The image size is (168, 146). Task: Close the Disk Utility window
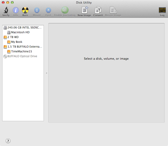point(3,3)
